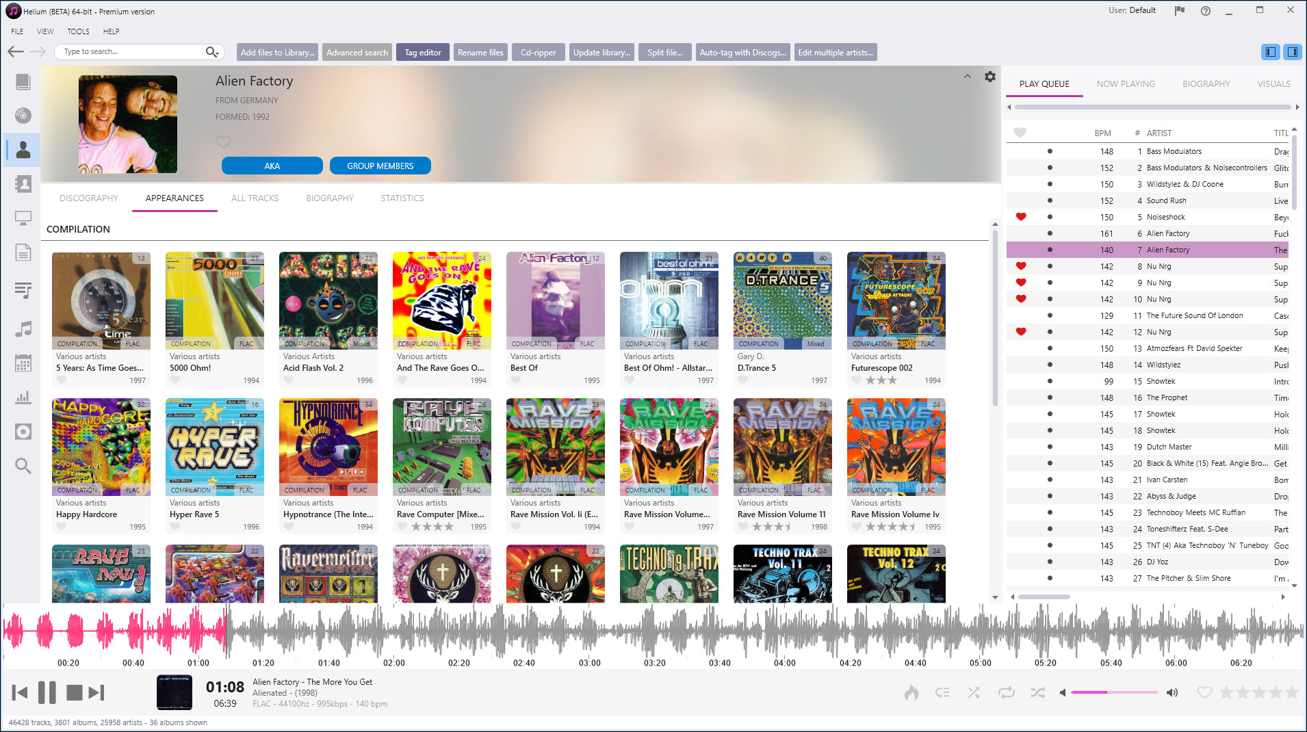The image size is (1307, 732).
Task: Open the Tag editor
Action: pos(423,52)
